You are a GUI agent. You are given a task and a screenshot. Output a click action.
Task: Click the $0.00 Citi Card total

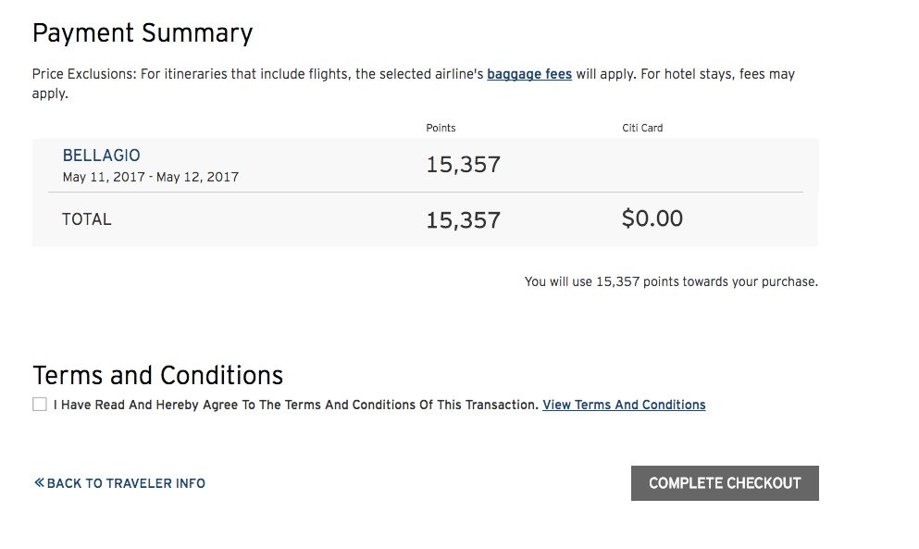[x=652, y=219]
